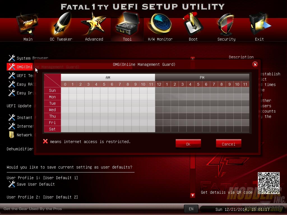Select the highlighted OMG entry in the Tool list
Image resolution: width=287 pixels, height=215 pixels.
[20, 67]
